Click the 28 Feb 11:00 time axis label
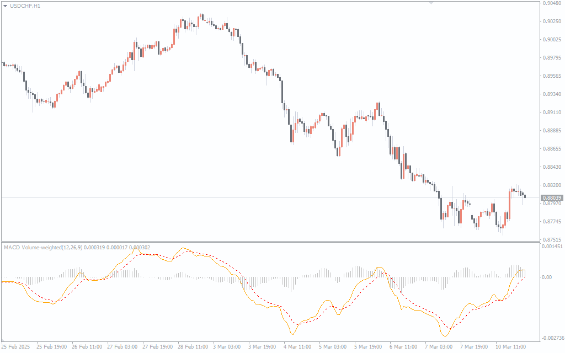The width and height of the screenshot is (565, 353). (192, 347)
